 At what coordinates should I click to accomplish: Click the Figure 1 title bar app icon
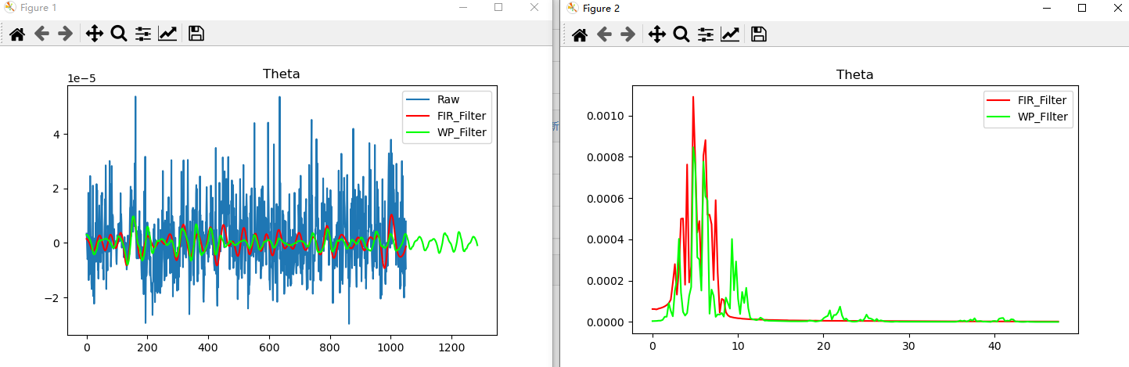(x=9, y=7)
